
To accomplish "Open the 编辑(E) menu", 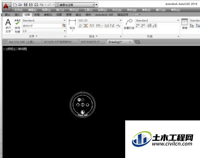I will point(32,10).
